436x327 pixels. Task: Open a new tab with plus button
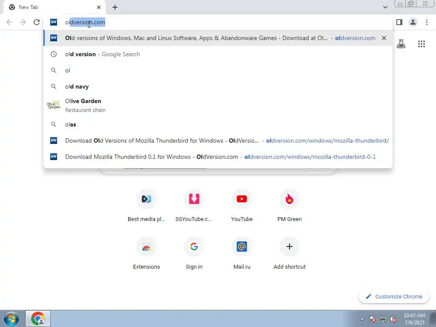tap(115, 7)
